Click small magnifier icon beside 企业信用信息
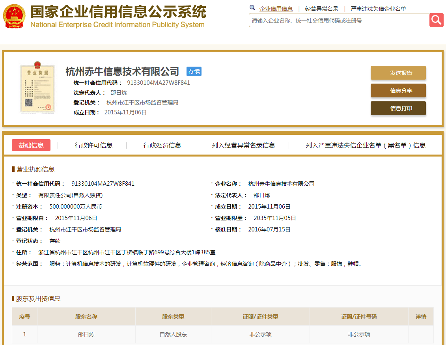Image resolution: width=446 pixels, height=345 pixels. click(x=252, y=8)
